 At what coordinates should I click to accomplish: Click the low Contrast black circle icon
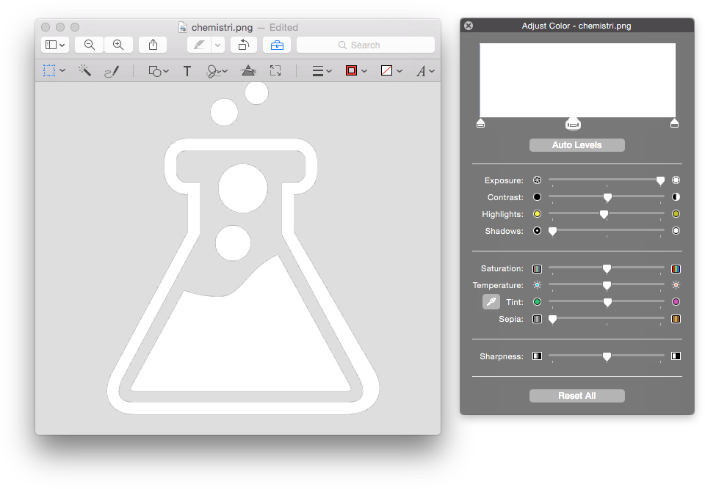538,196
